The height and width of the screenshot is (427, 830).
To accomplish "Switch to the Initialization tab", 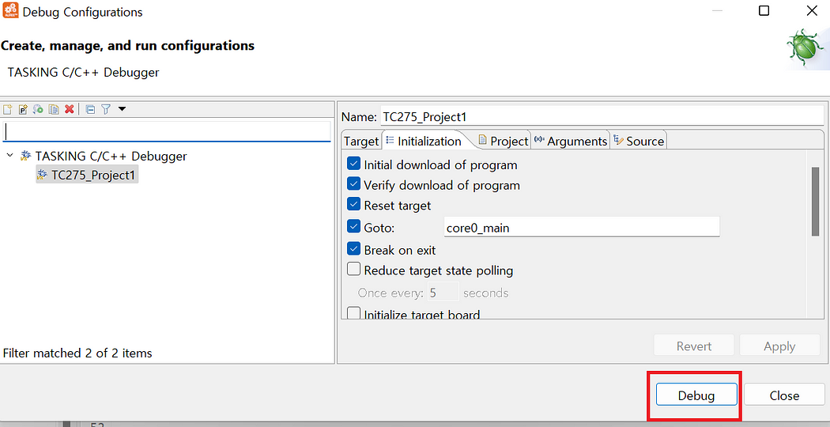I will [424, 141].
